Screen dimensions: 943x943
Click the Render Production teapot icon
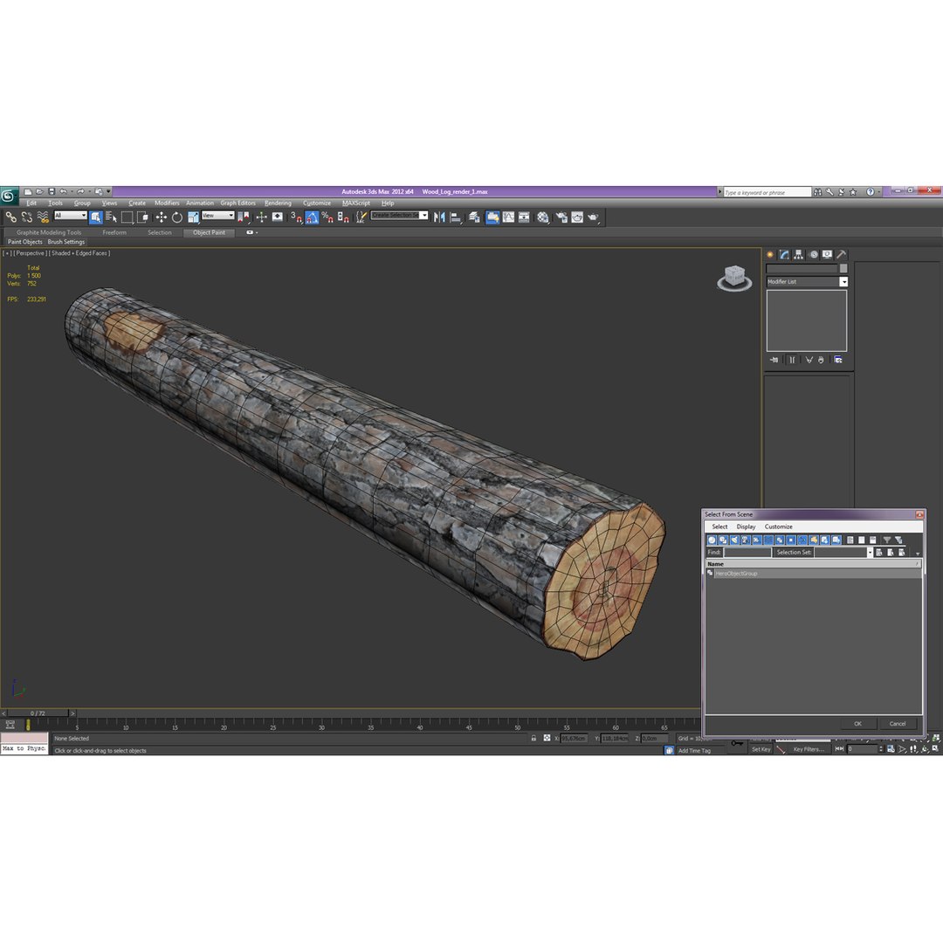(x=594, y=217)
